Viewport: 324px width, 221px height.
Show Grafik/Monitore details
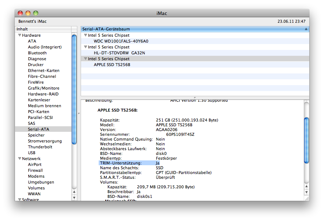click(x=43, y=88)
